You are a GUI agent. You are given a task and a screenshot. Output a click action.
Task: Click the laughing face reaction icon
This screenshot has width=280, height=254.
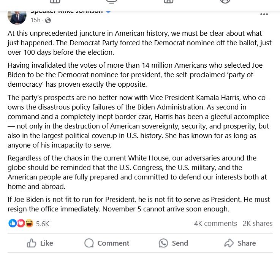(29, 224)
